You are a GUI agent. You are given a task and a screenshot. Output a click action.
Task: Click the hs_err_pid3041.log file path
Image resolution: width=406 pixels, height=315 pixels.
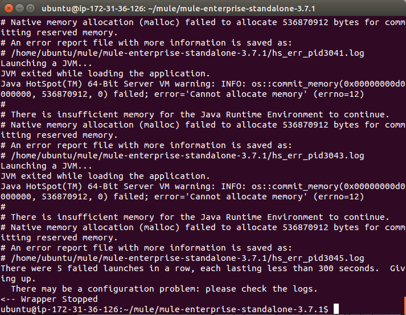[187, 53]
